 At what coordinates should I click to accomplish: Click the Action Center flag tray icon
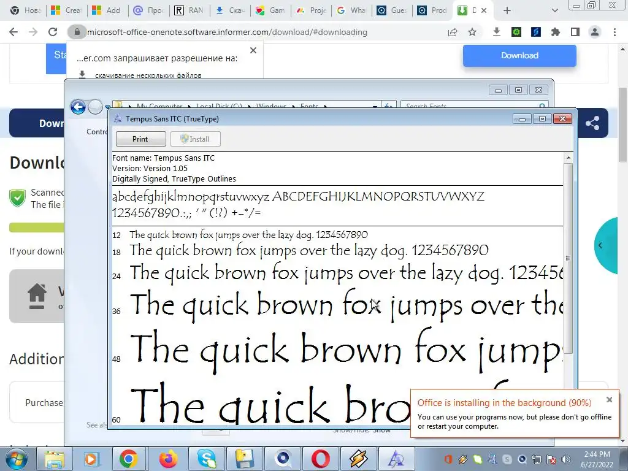tap(551, 459)
